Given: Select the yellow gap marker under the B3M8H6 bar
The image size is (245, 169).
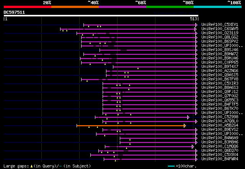Looking at the screenshot, I should click(130, 144).
